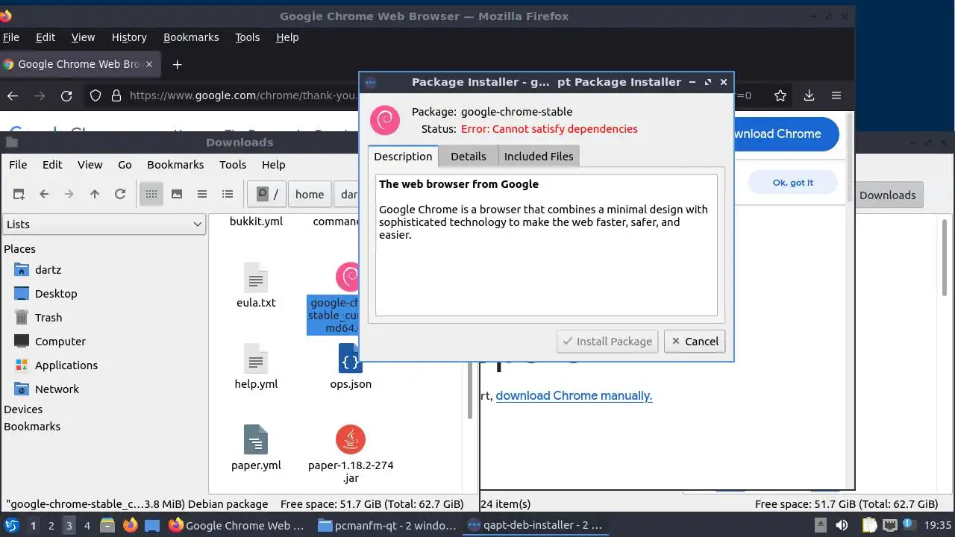Select dartz in Places sidebar
Screen dimensions: 955x537
pos(48,270)
